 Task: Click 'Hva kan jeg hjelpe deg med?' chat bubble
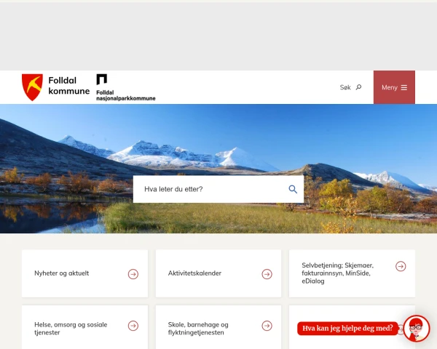pos(347,329)
